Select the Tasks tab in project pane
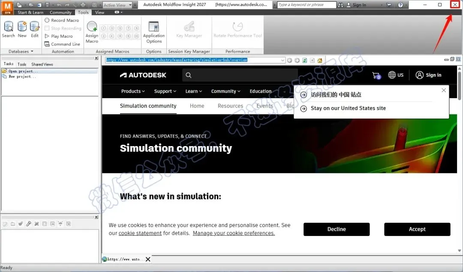Image resolution: width=463 pixels, height=272 pixels. (x=9, y=64)
